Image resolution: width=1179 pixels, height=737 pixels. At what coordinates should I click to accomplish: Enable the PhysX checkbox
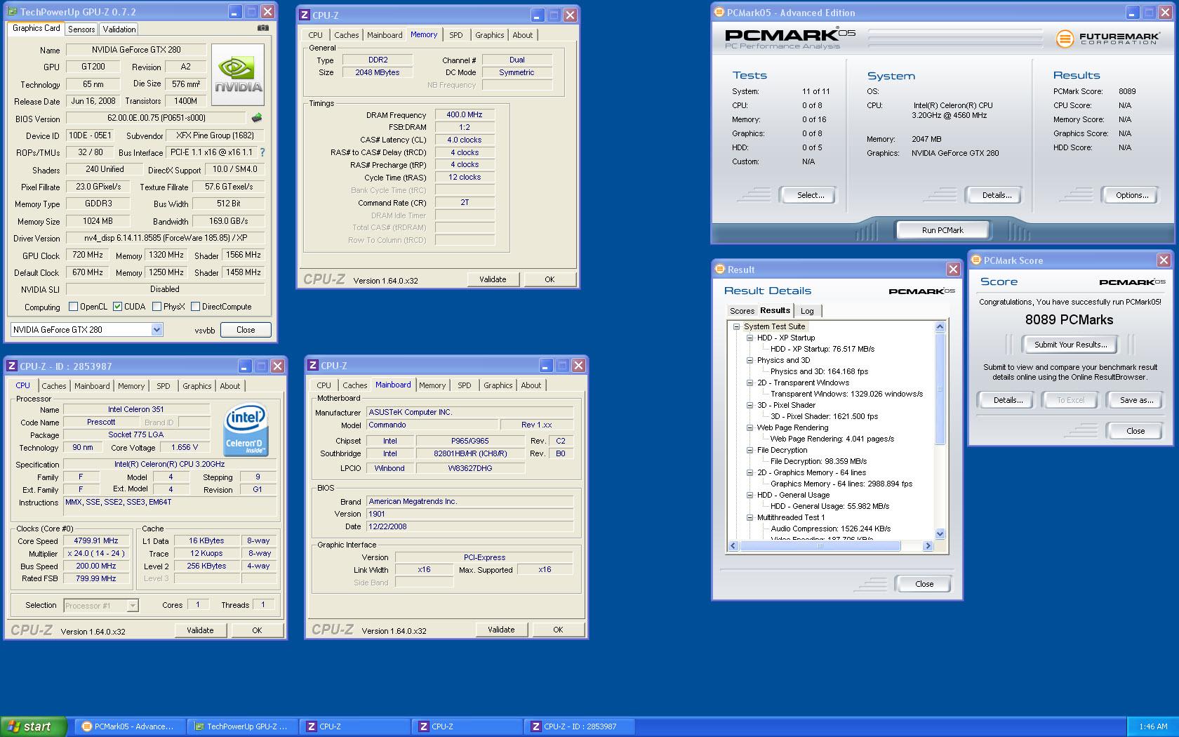pos(156,307)
